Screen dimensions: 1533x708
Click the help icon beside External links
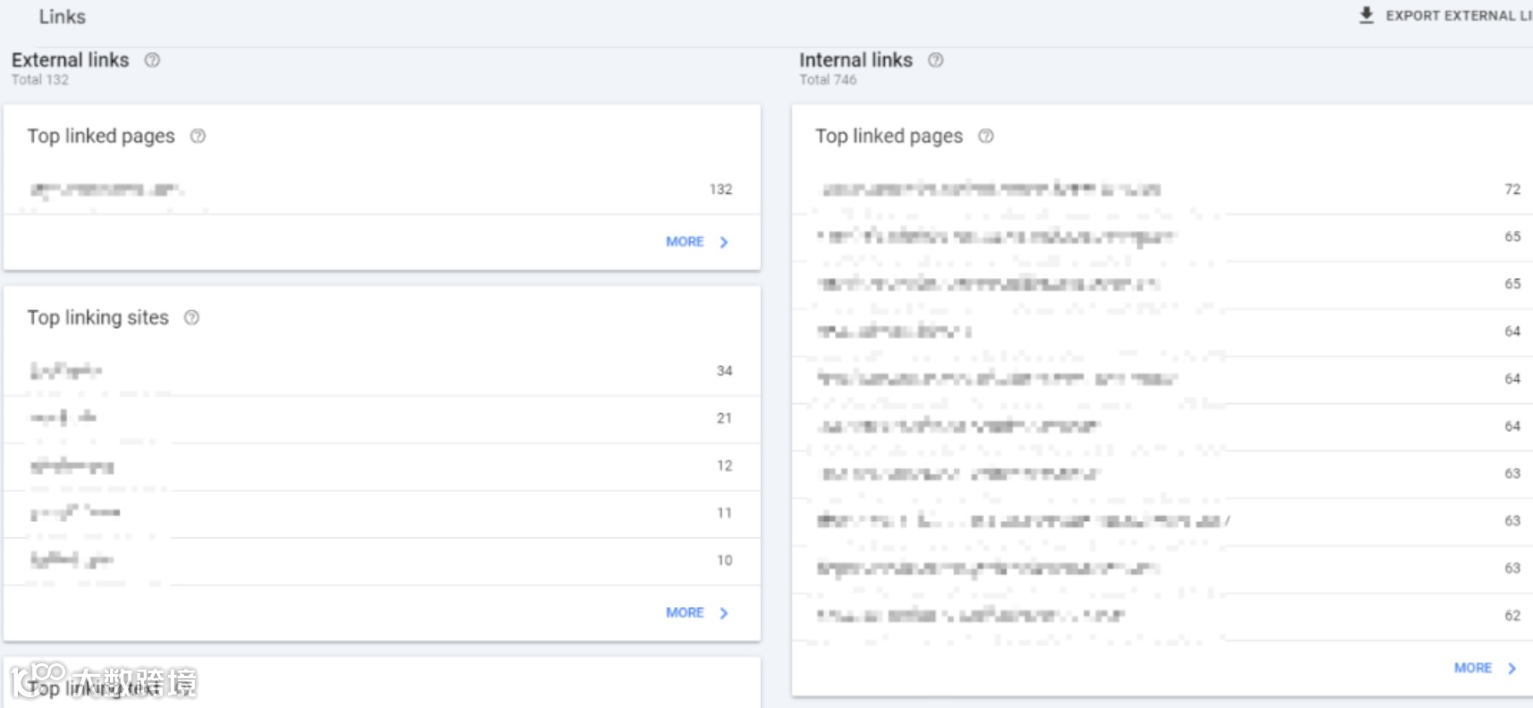tap(152, 60)
